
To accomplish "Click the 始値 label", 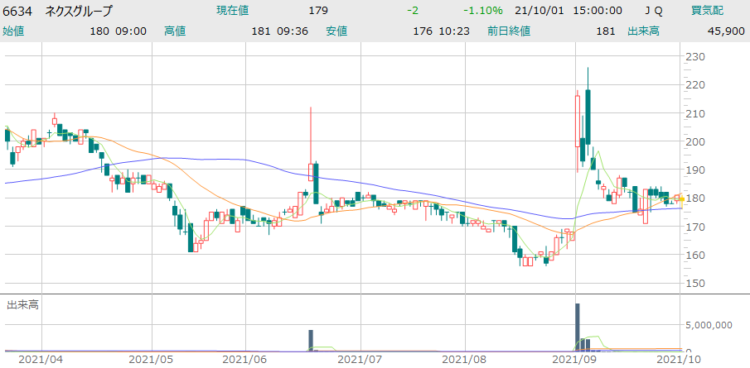I will point(13,31).
